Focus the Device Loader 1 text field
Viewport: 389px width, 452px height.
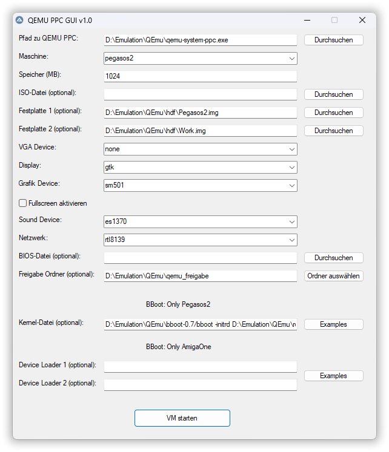pyautogui.click(x=200, y=367)
